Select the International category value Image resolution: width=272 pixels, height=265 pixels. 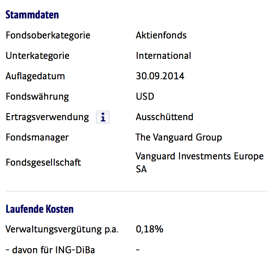tap(163, 56)
